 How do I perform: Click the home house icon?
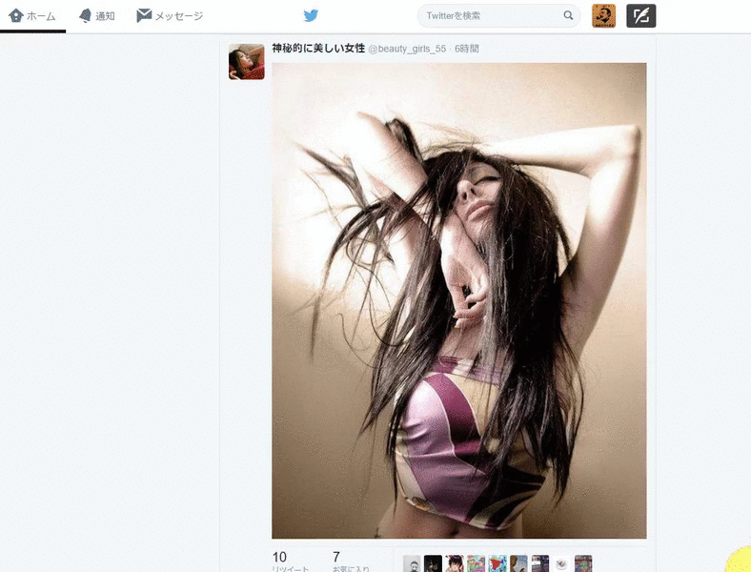click(x=16, y=16)
